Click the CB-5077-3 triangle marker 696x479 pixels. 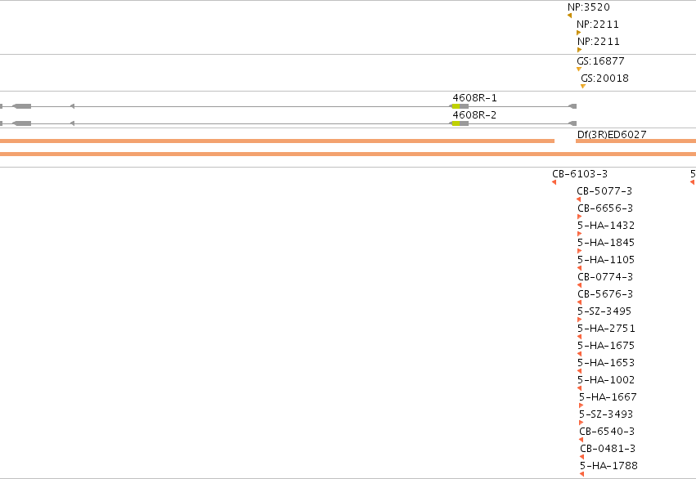point(578,199)
